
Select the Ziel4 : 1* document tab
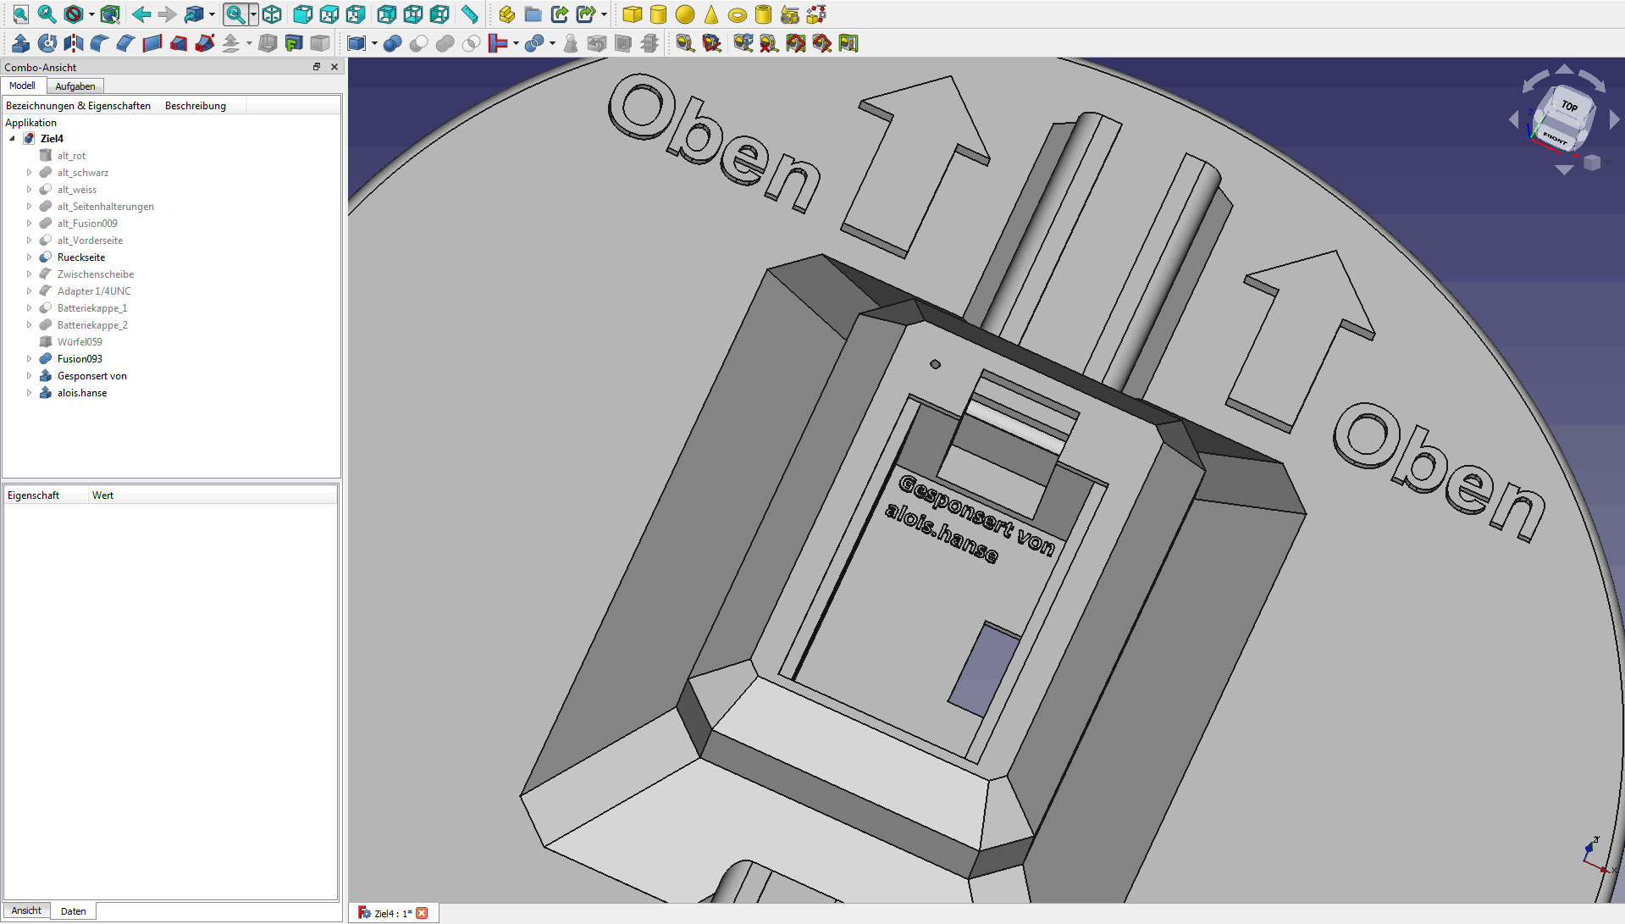pyautogui.click(x=393, y=913)
